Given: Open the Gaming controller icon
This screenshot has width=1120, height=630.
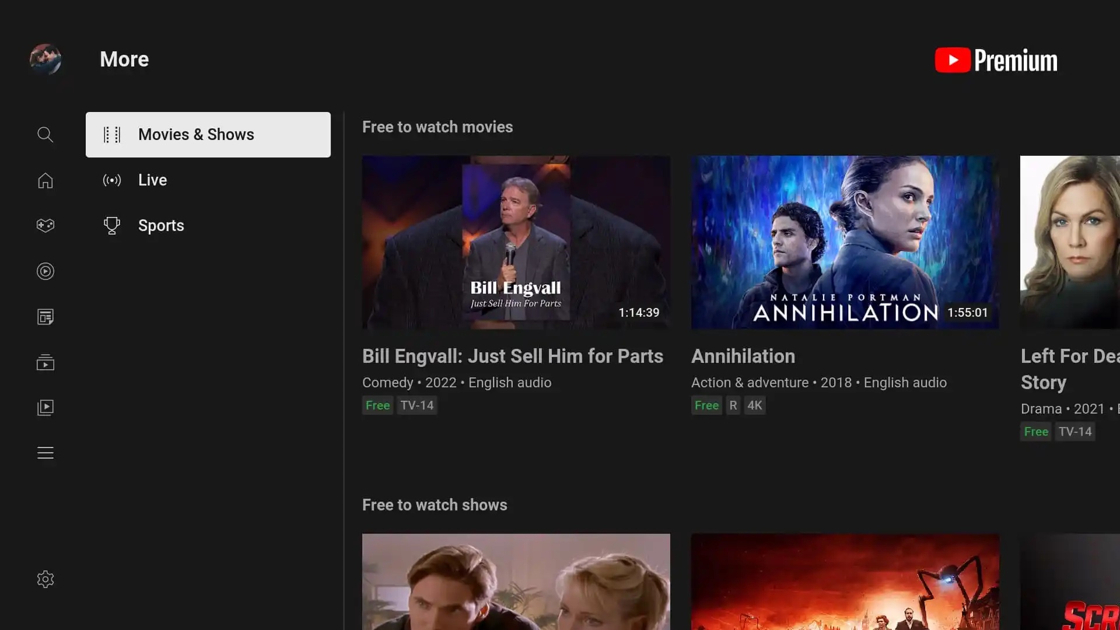Looking at the screenshot, I should tap(45, 225).
